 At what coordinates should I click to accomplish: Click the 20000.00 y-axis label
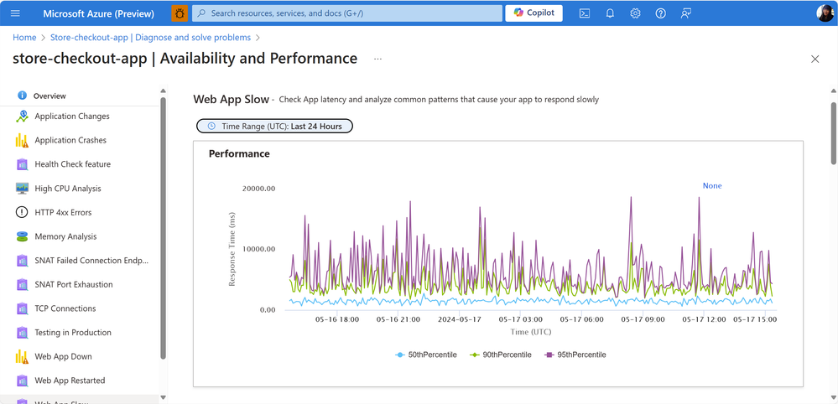(x=258, y=189)
